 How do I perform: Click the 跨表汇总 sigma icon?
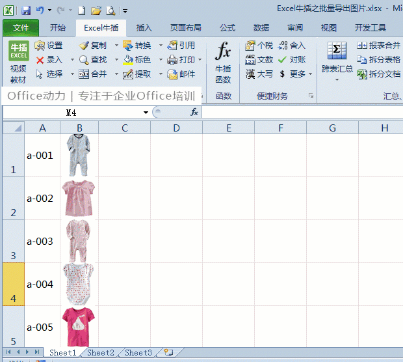click(337, 51)
